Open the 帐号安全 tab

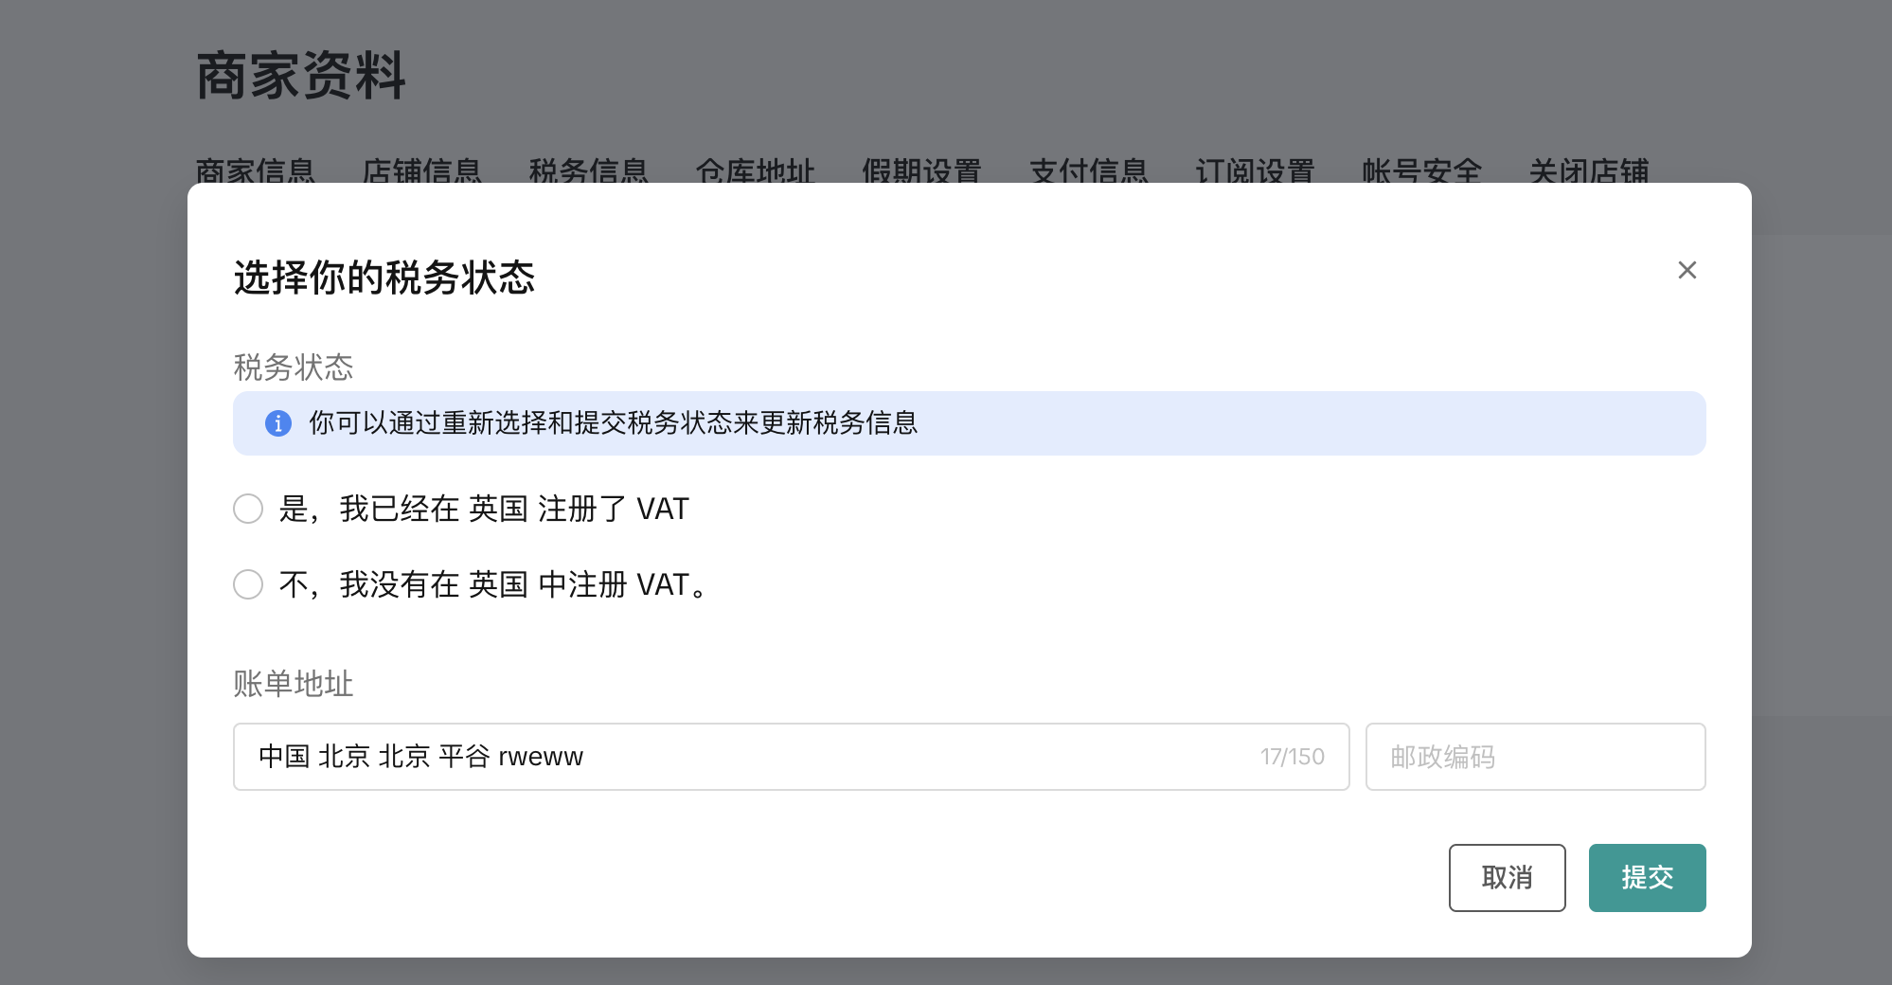(x=1421, y=170)
